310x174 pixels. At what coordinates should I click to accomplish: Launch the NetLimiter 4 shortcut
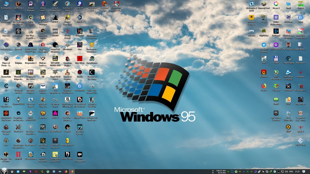coord(252,6)
